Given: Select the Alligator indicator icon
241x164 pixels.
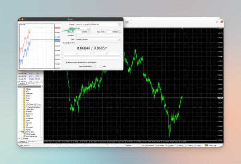Looking at the screenshot, I should (x=25, y=89).
